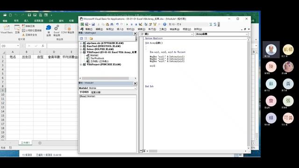The height and width of the screenshot is (168, 299).
Task: Toggle Folders icon in project panel
Action: pos(91,38)
